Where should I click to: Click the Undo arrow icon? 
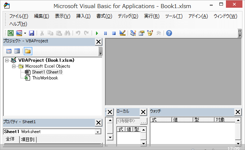(78, 33)
